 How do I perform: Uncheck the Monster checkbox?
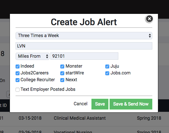62,66
